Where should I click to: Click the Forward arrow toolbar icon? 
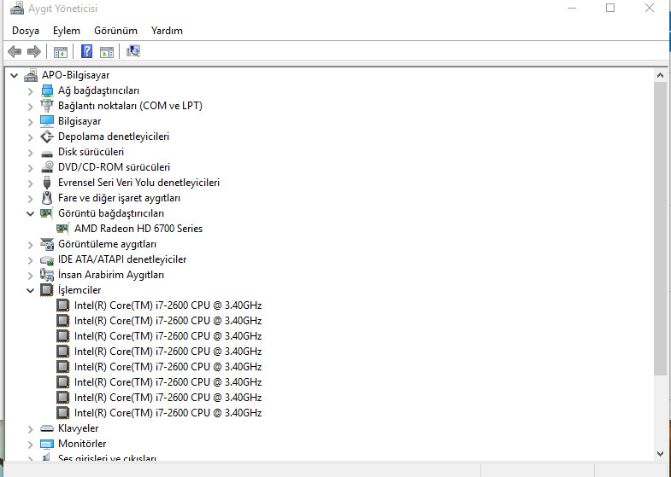point(34,52)
